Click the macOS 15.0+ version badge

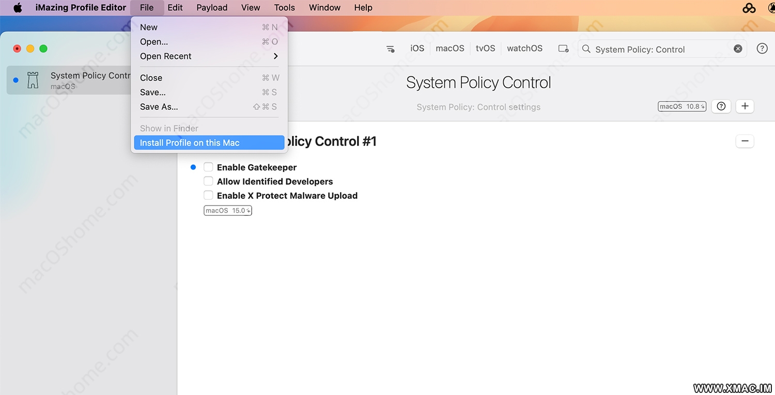coord(228,211)
